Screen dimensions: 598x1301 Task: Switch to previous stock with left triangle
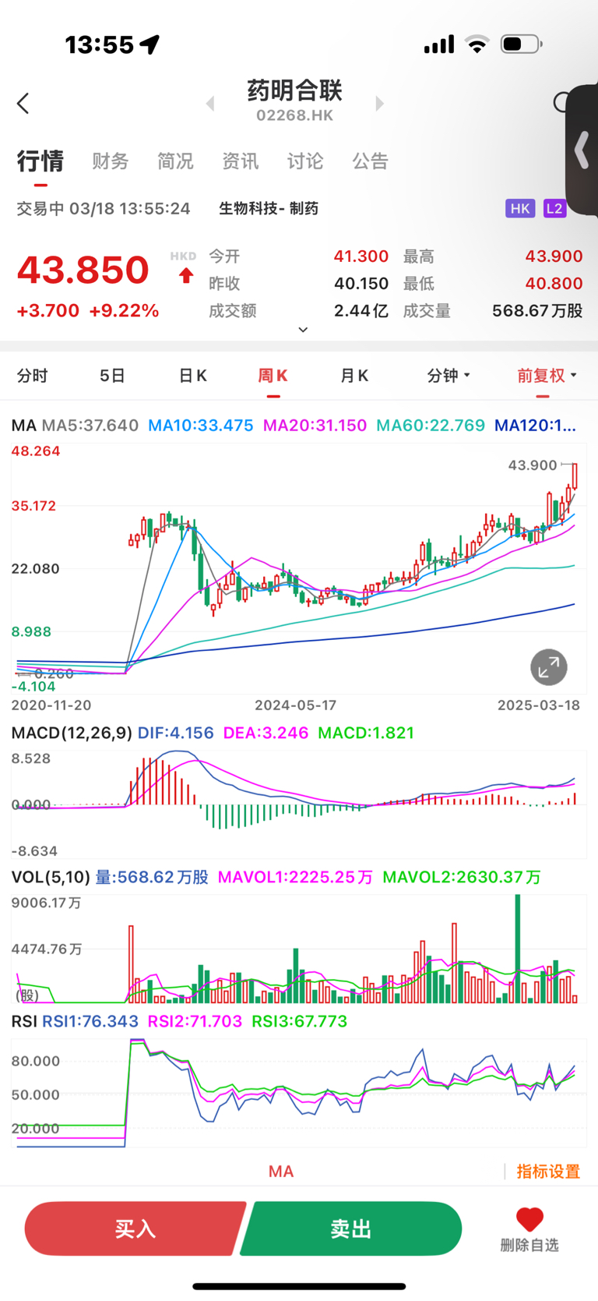(210, 104)
